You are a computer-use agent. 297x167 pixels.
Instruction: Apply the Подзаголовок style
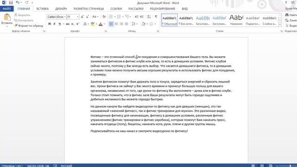(x=252, y=20)
